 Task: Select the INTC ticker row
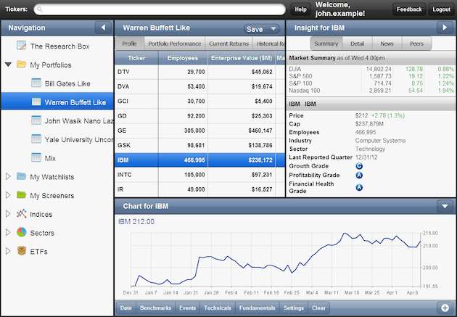[x=200, y=175]
